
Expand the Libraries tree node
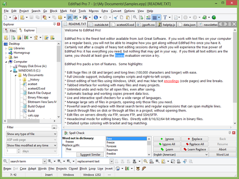click(x=6, y=49)
